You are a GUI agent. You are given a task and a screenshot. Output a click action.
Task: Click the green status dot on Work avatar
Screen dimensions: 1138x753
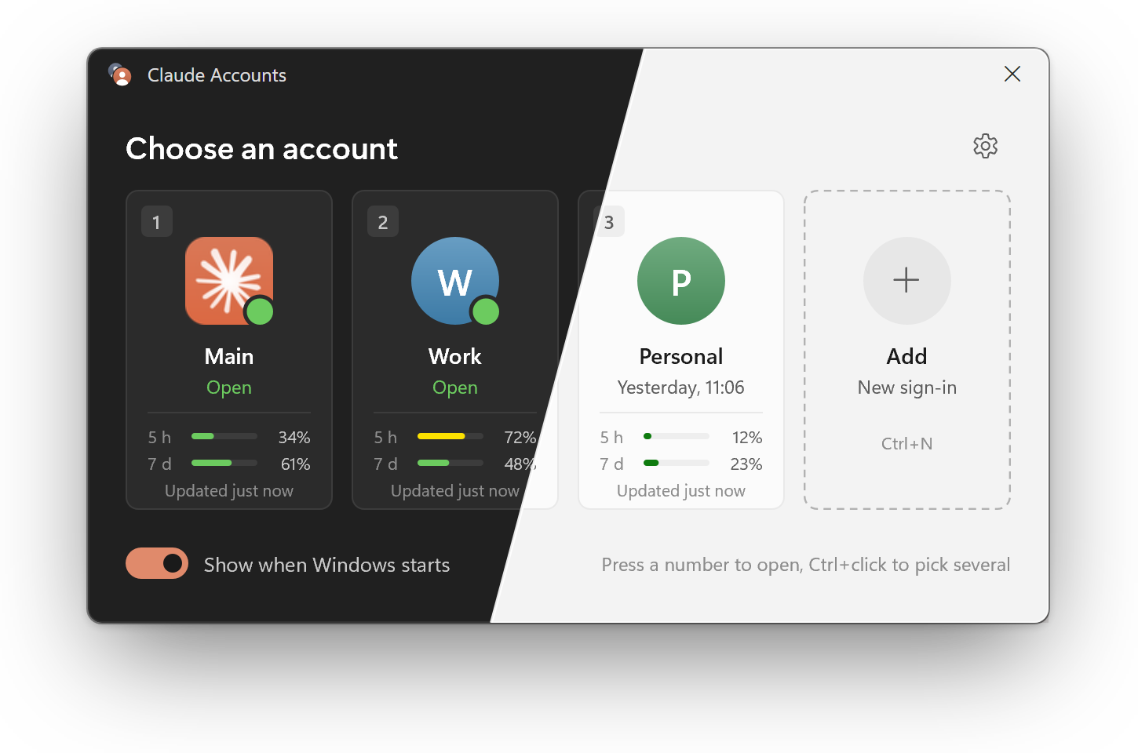point(486,311)
